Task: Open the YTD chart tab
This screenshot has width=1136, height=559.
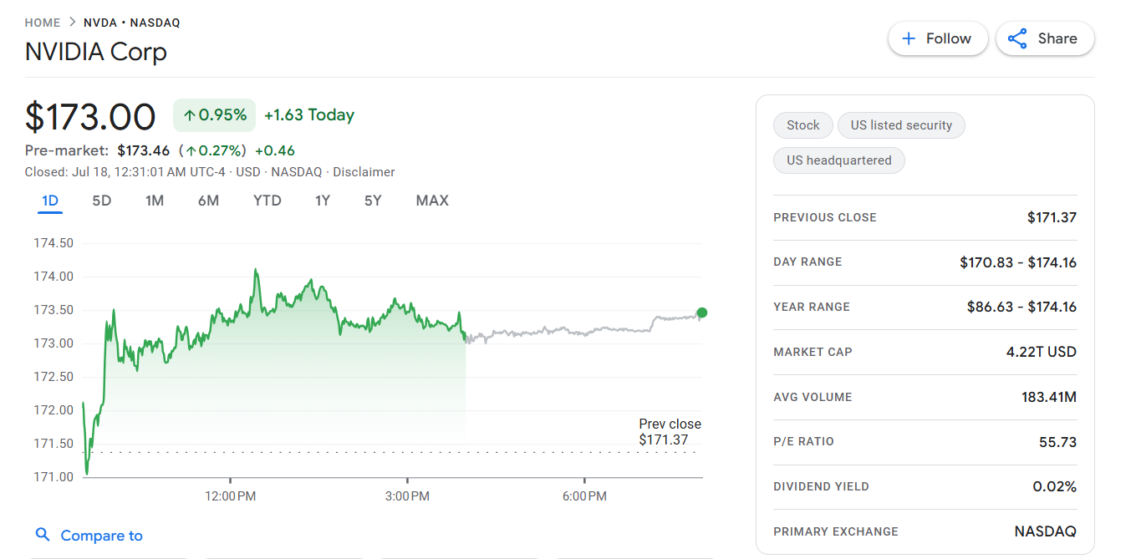Action: click(x=267, y=201)
